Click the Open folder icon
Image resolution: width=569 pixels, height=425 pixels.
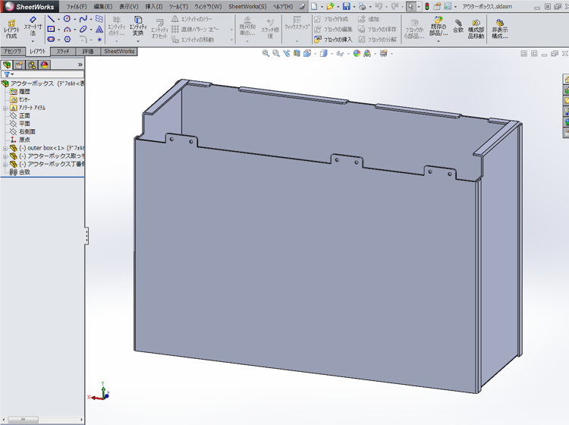click(330, 7)
